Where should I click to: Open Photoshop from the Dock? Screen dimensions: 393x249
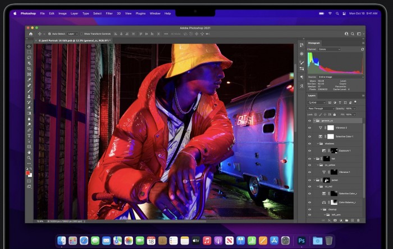coord(301,240)
